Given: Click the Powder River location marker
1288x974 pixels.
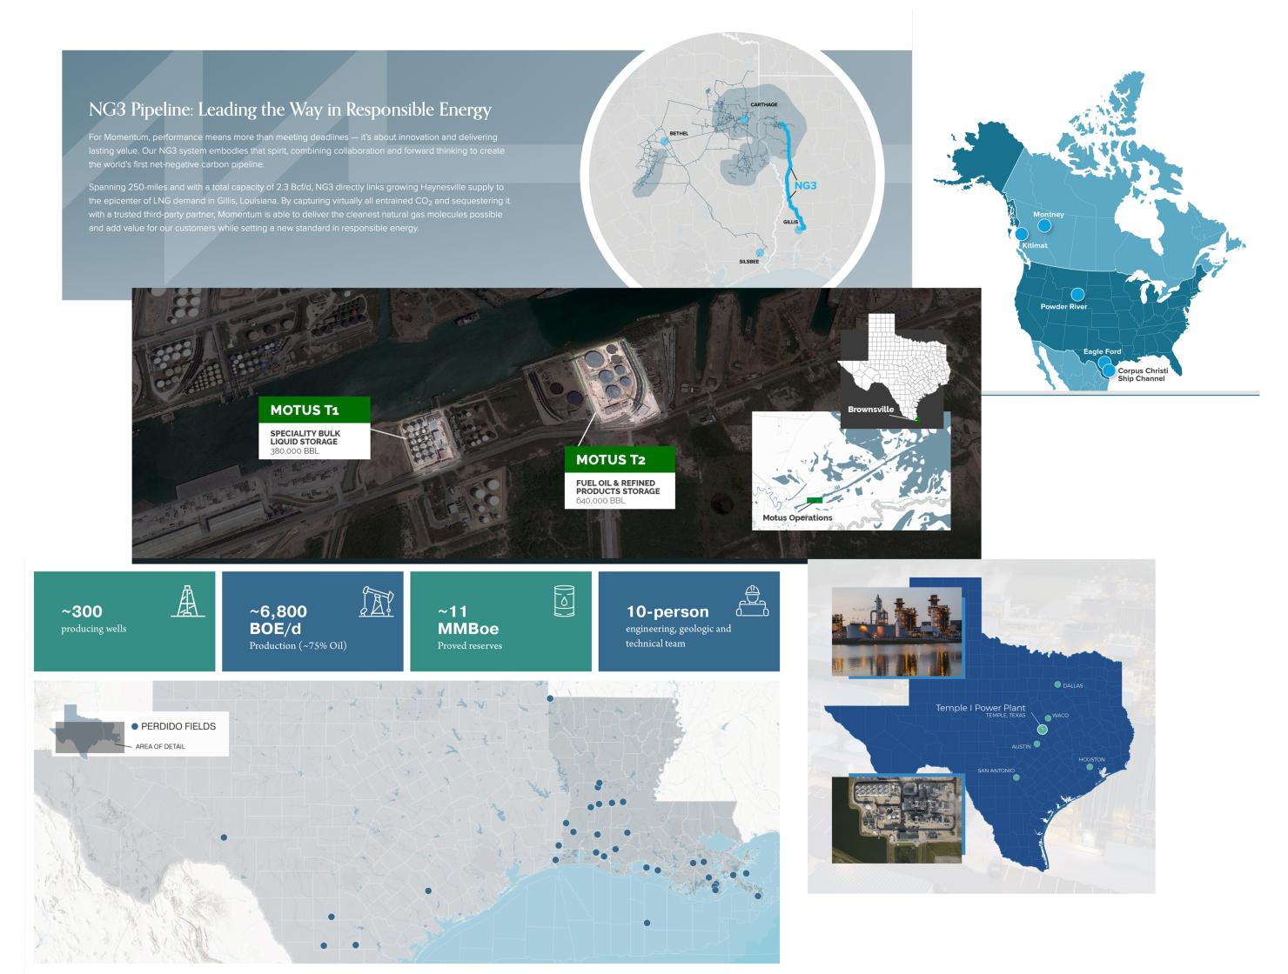Looking at the screenshot, I should click(x=1077, y=294).
